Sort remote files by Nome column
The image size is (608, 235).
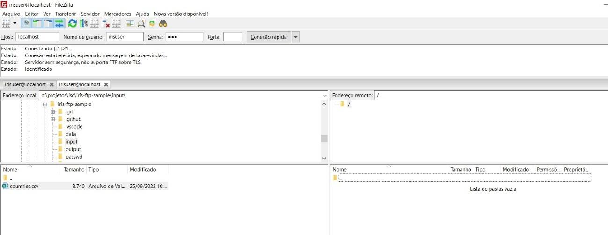[x=389, y=170]
